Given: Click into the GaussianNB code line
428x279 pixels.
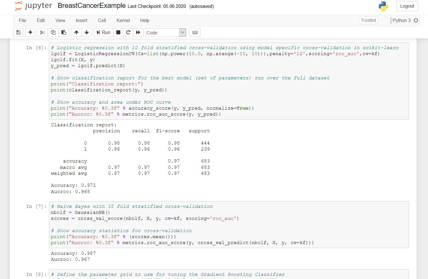Looking at the screenshot, I should pos(80,213).
